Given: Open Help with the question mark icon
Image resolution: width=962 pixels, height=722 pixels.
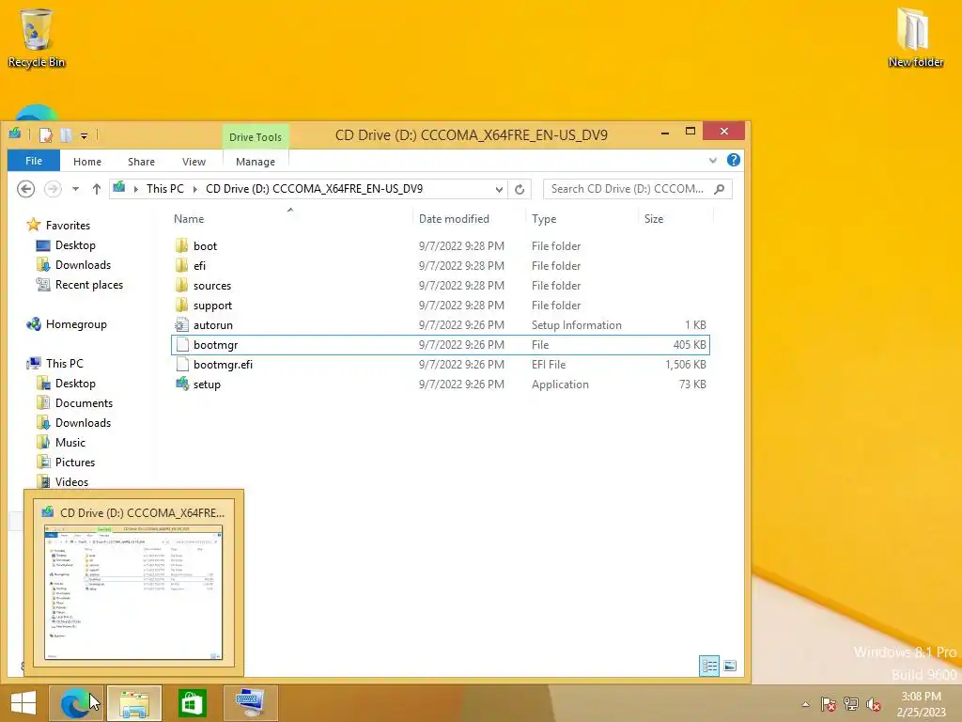Looking at the screenshot, I should point(733,160).
